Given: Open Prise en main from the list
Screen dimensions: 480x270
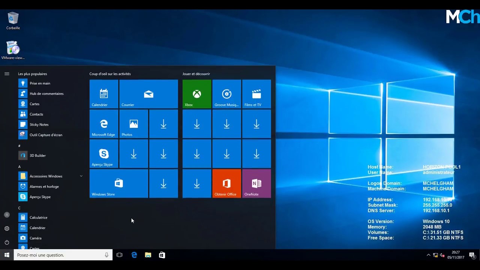Looking at the screenshot, I should pyautogui.click(x=51, y=83).
